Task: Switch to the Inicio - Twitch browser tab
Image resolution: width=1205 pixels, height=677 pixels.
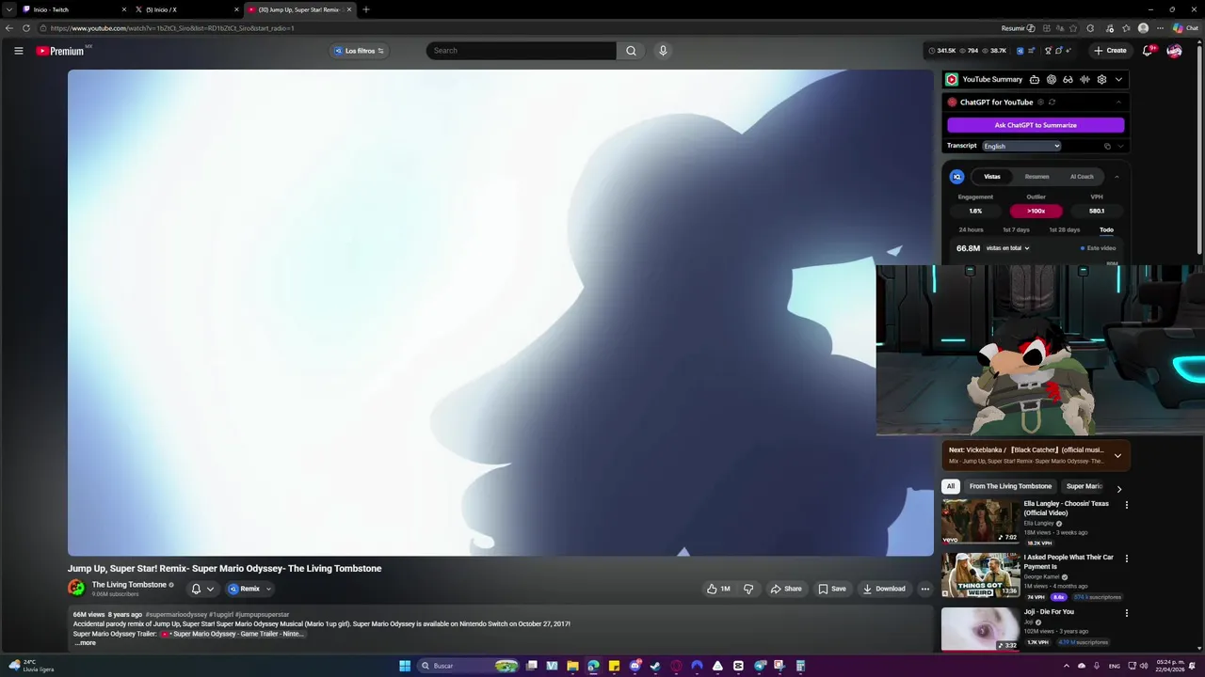Action: pyautogui.click(x=73, y=9)
